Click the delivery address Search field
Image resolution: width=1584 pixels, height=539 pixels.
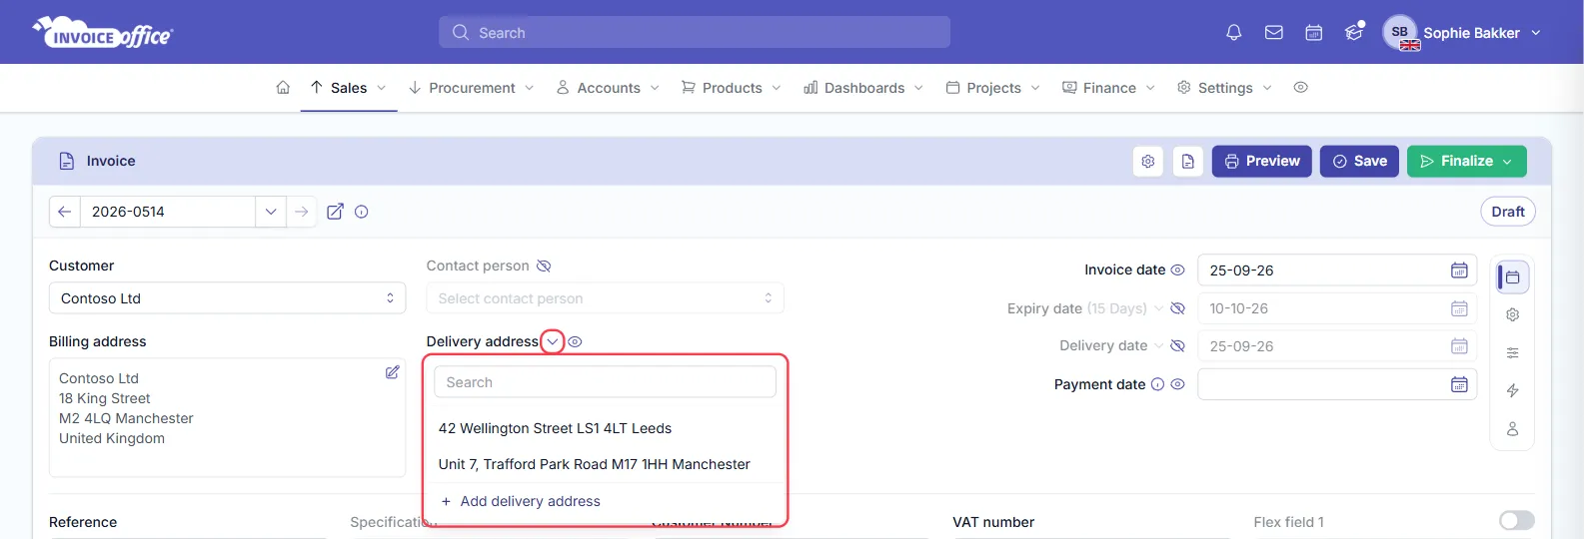click(x=605, y=382)
